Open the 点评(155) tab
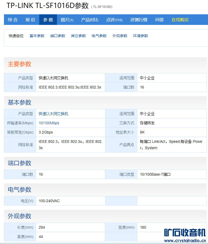This screenshot has height=244, width=208. (x=114, y=20)
